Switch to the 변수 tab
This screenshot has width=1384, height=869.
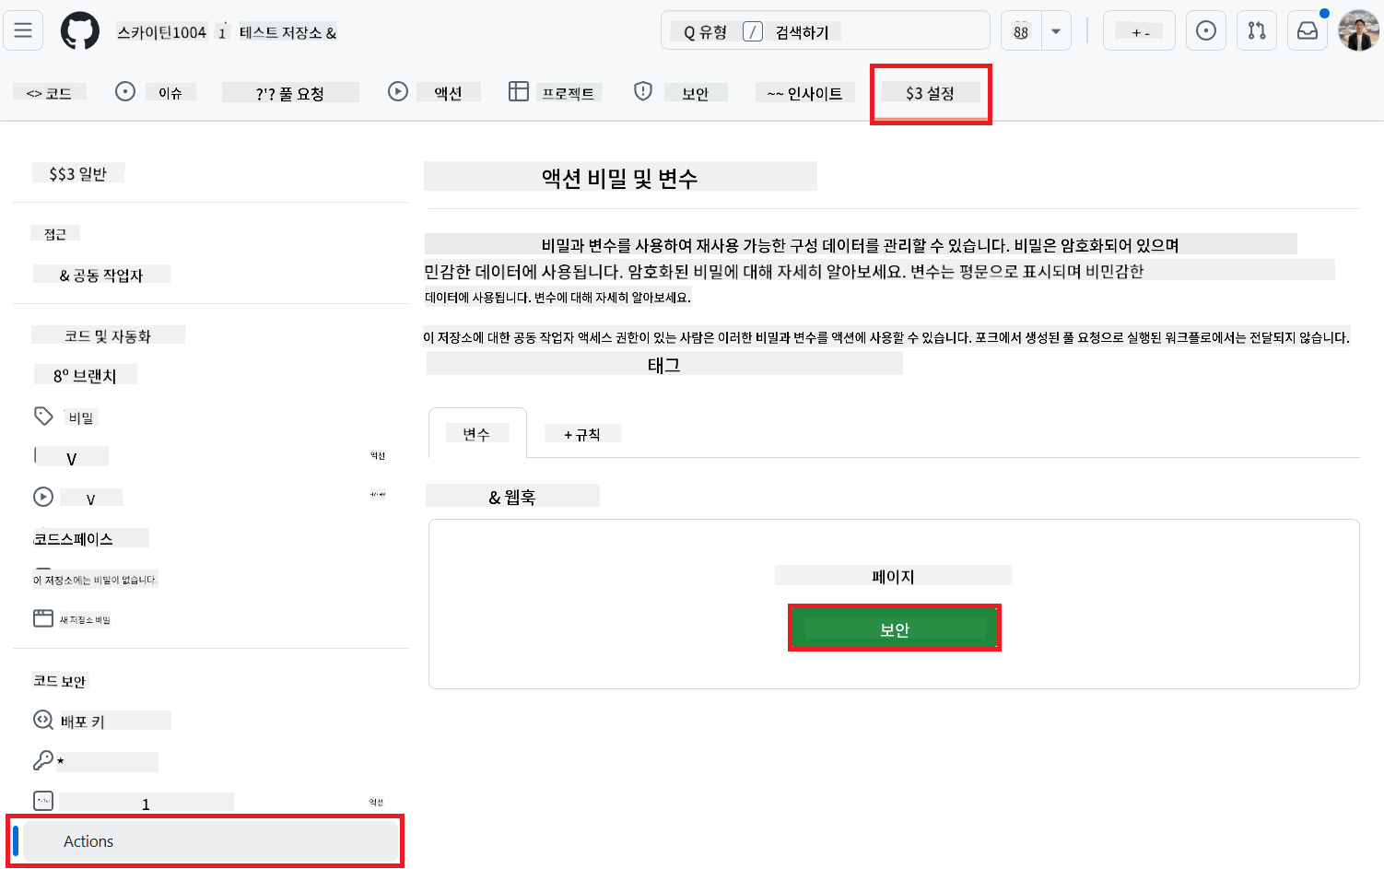click(x=477, y=433)
